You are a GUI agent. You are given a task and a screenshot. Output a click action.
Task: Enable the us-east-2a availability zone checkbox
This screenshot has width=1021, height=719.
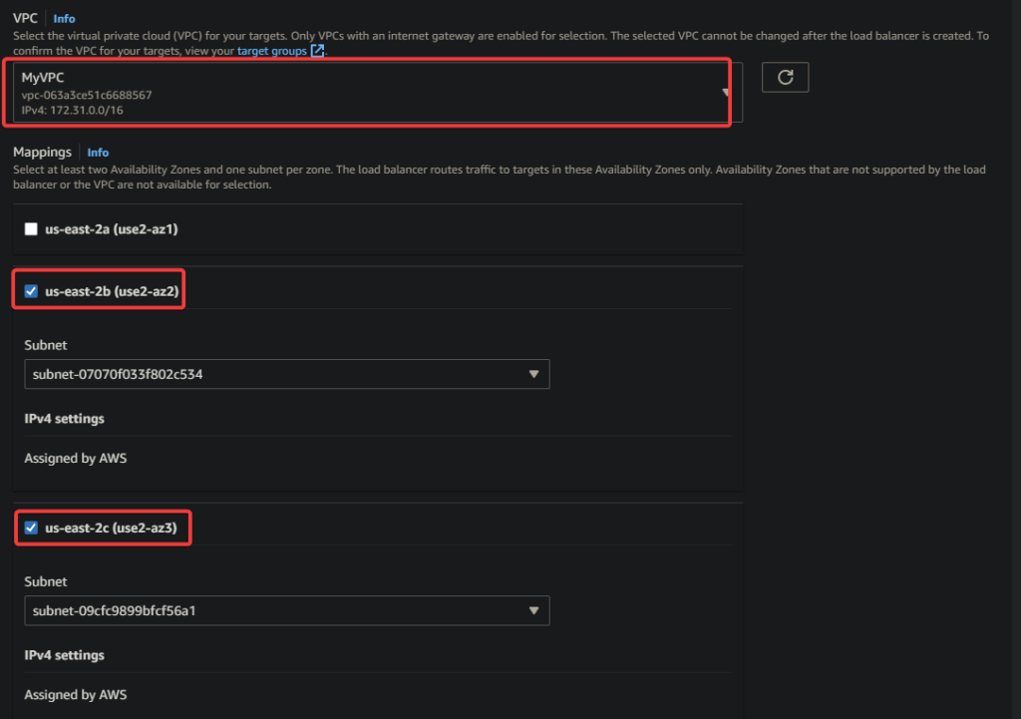click(31, 229)
